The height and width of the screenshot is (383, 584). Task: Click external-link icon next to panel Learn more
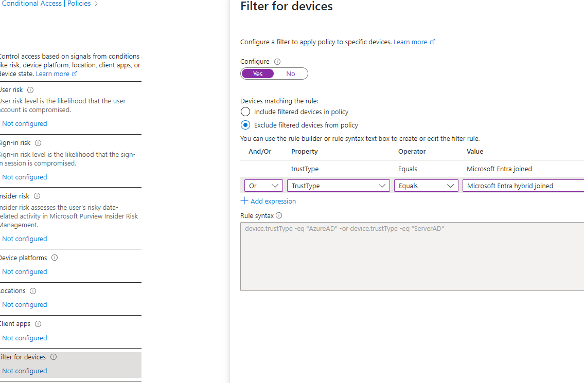click(432, 42)
